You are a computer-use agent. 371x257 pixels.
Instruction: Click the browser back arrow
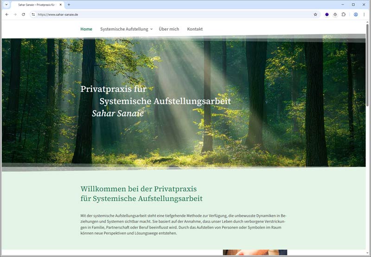pos(6,14)
